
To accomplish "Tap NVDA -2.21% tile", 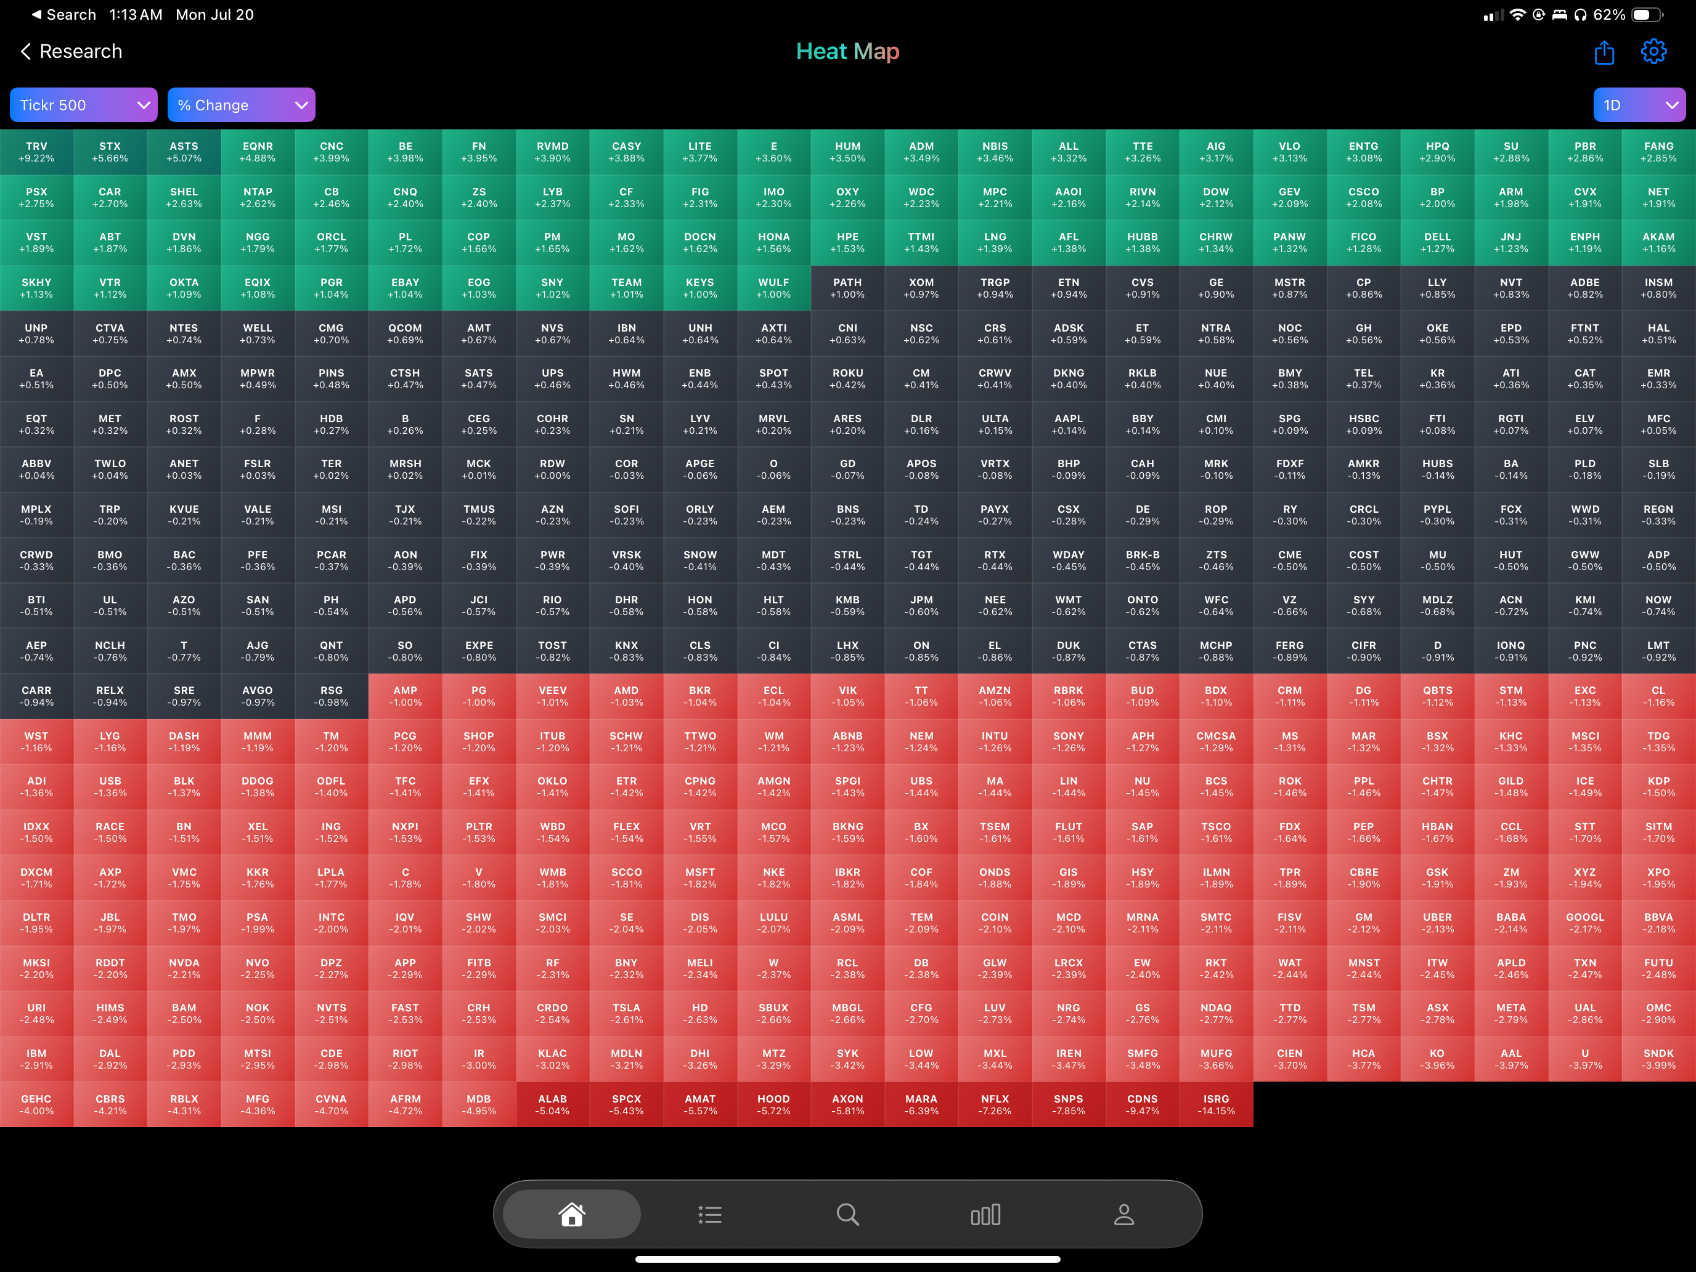I will (x=184, y=968).
